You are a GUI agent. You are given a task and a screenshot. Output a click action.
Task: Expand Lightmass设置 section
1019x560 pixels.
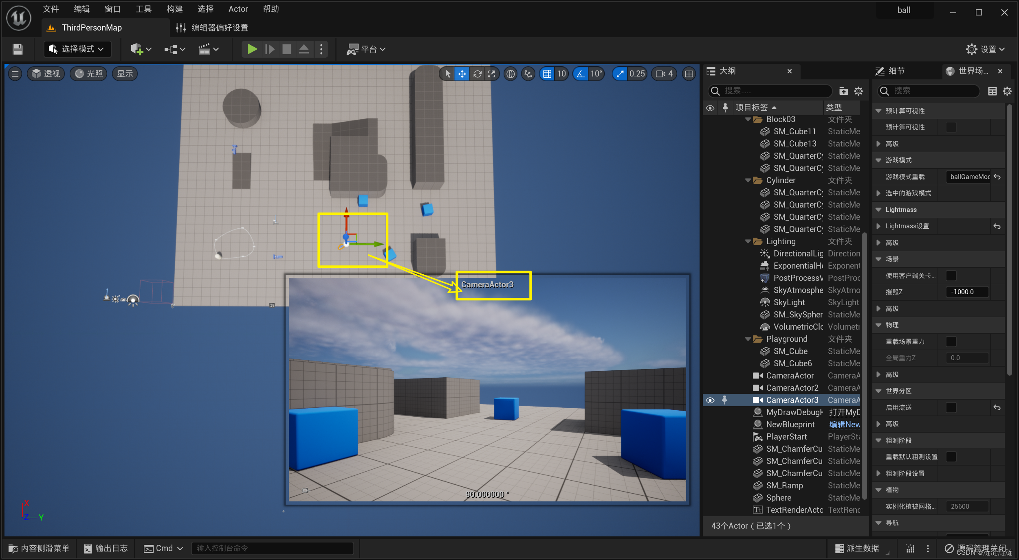[x=879, y=226]
